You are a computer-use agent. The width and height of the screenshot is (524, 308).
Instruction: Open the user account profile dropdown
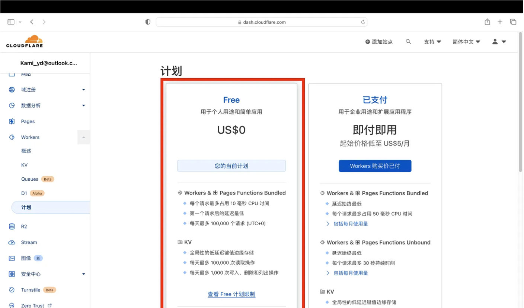tap(499, 42)
